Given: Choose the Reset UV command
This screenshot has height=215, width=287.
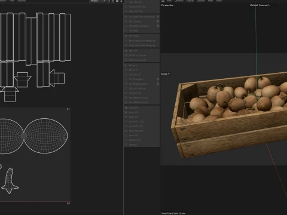Looking at the screenshot, I should [x=133, y=117].
